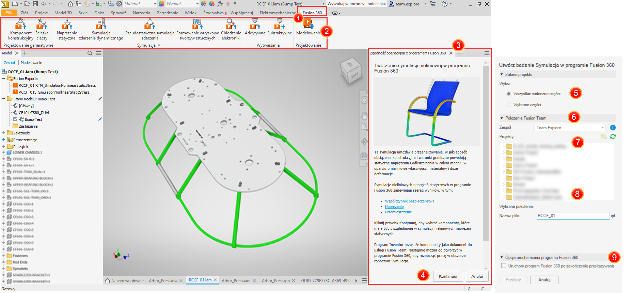Select the Addytywne manufacturing tool
This screenshot has height=293, width=632.
pyautogui.click(x=255, y=25)
